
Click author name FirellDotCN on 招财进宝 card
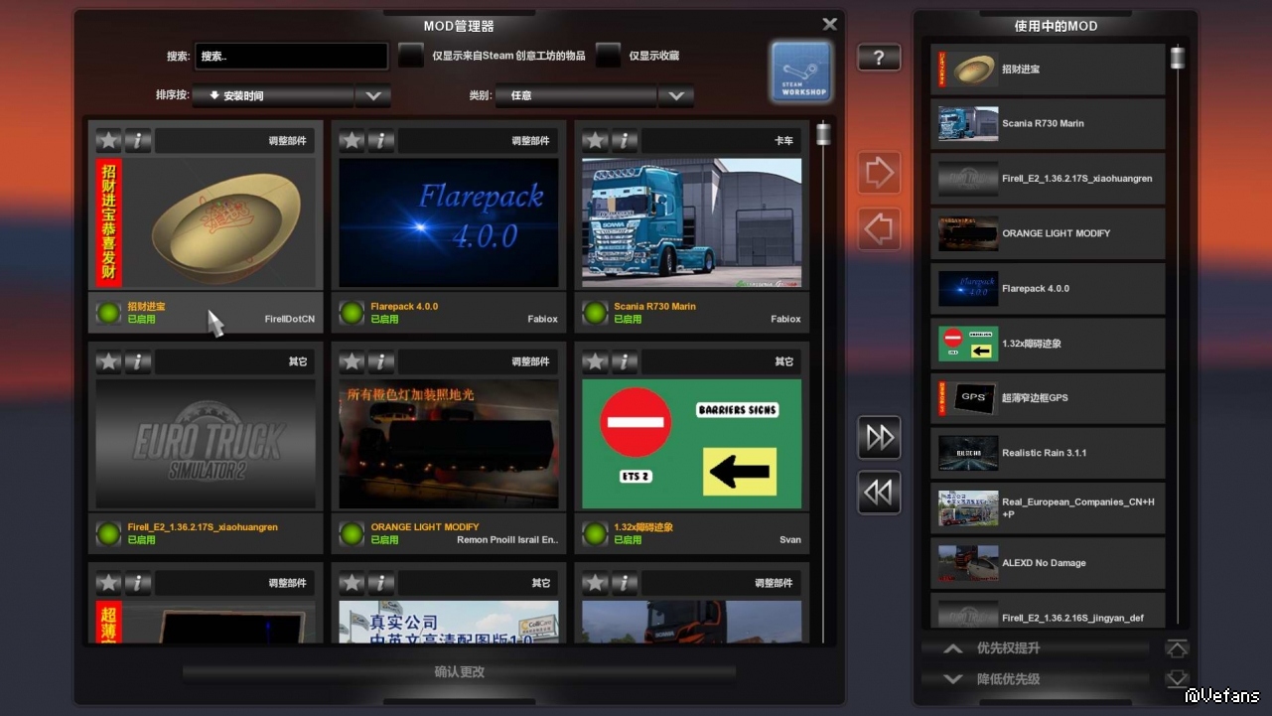[x=290, y=319]
